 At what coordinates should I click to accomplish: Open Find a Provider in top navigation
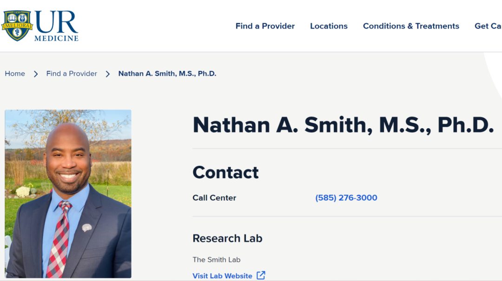coord(265,26)
